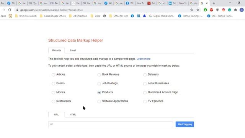
Task: Open the Extensions puzzle piece icon
Action: [x=235, y=10]
